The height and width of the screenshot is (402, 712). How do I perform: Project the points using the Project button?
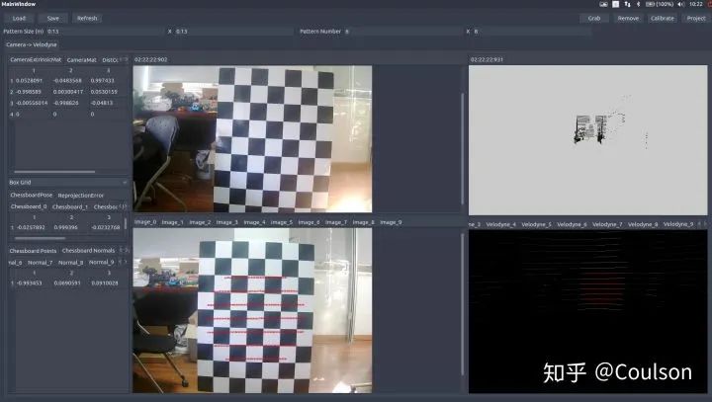[x=696, y=18]
